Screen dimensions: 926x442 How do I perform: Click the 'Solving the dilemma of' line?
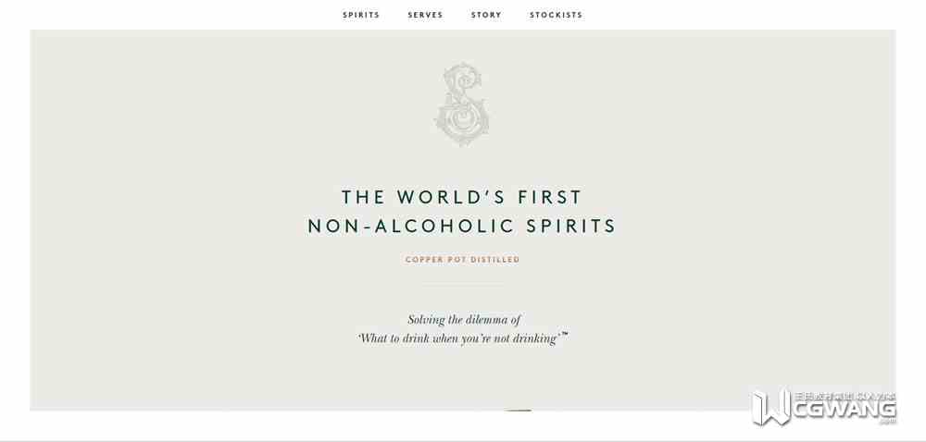pyautogui.click(x=464, y=320)
